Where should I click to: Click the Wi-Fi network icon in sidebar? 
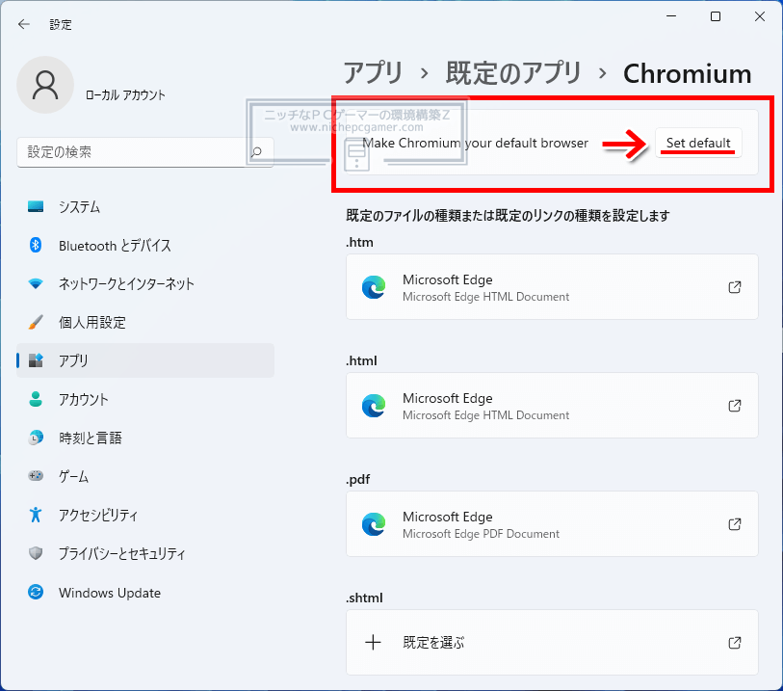[36, 283]
